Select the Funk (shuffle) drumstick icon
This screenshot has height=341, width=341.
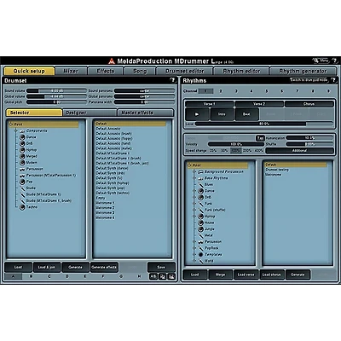[x=200, y=210]
